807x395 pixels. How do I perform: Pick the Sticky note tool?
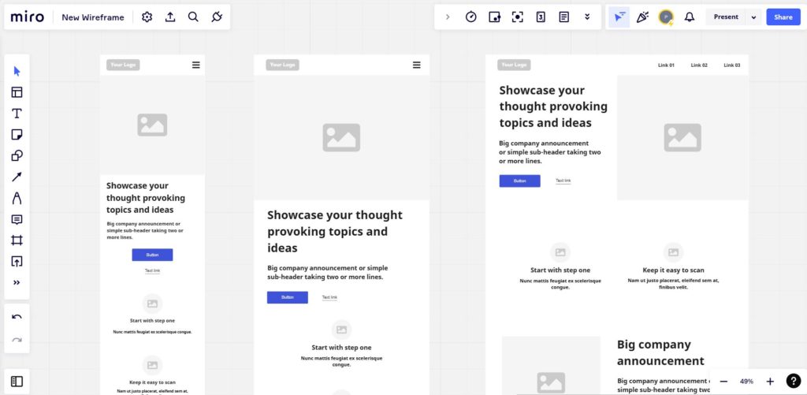pos(17,134)
